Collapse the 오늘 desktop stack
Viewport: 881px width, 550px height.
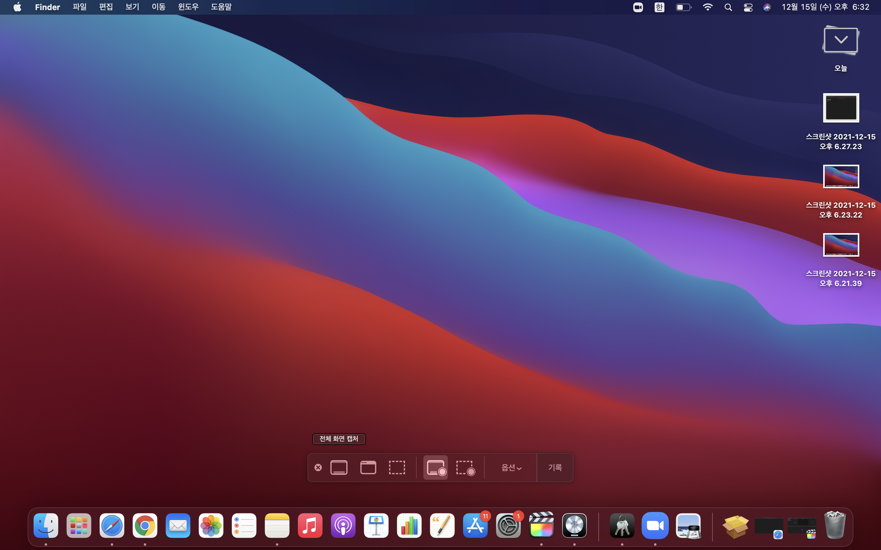[x=841, y=41]
